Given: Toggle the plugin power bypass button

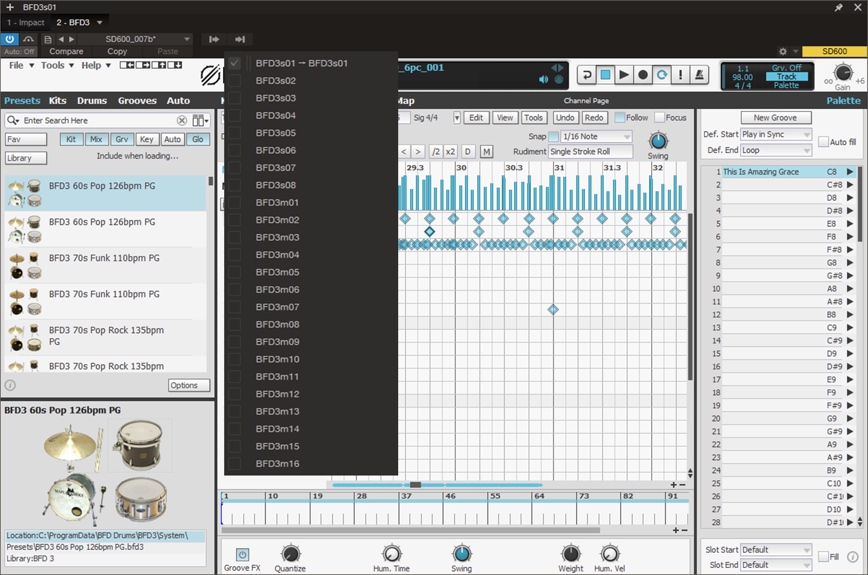Looking at the screenshot, I should 9,39.
